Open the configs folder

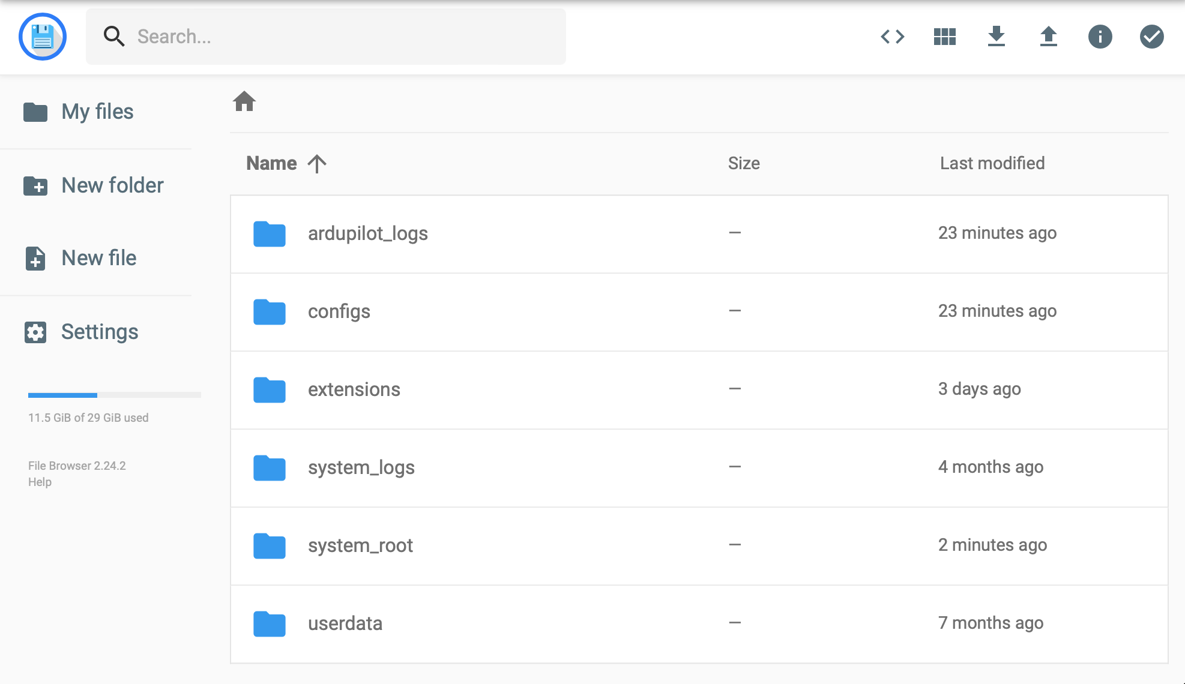[x=338, y=311]
